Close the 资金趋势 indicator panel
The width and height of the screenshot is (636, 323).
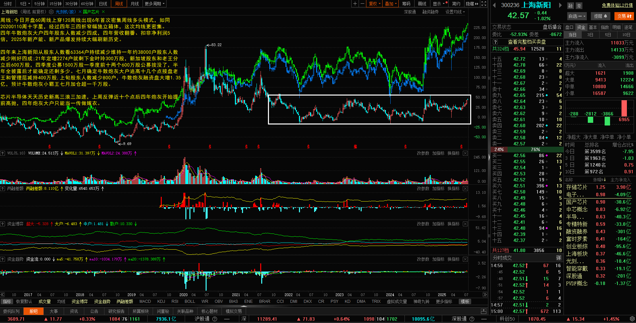click(465, 259)
